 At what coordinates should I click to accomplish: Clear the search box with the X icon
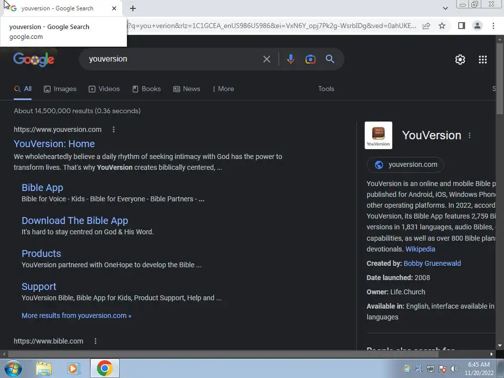pyautogui.click(x=266, y=59)
